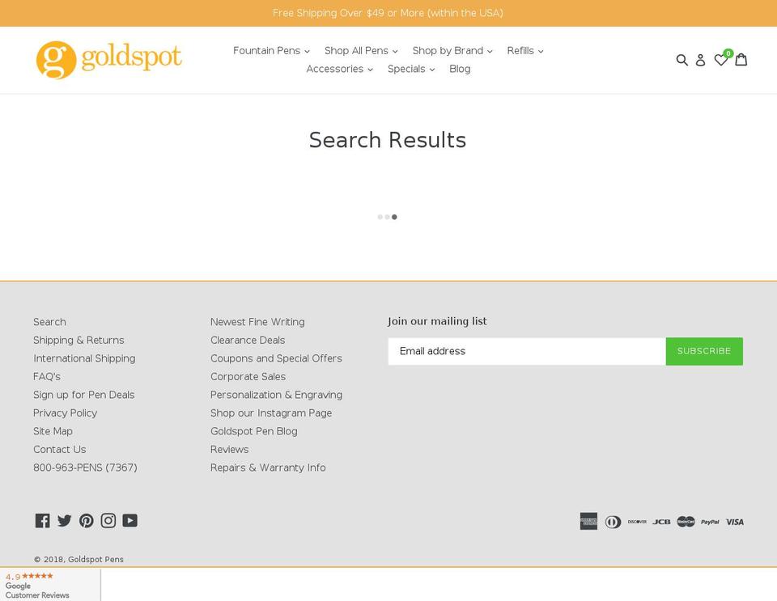The height and width of the screenshot is (601, 777).
Task: Visit the Pinterest profile icon
Action: 87,520
